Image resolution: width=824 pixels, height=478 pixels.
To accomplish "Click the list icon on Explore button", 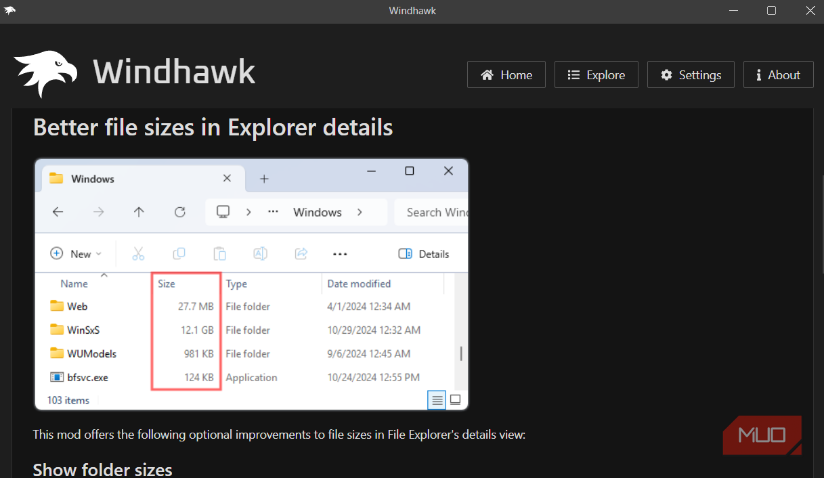I will point(573,74).
